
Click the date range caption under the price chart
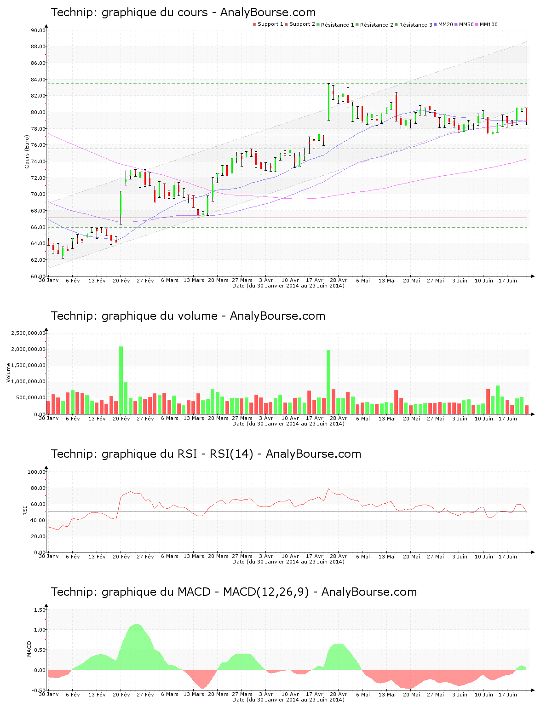click(288, 286)
